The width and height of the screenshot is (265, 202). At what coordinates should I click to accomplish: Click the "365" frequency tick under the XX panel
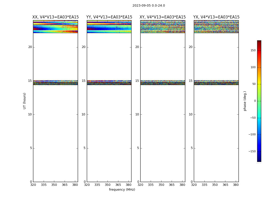point(65,185)
